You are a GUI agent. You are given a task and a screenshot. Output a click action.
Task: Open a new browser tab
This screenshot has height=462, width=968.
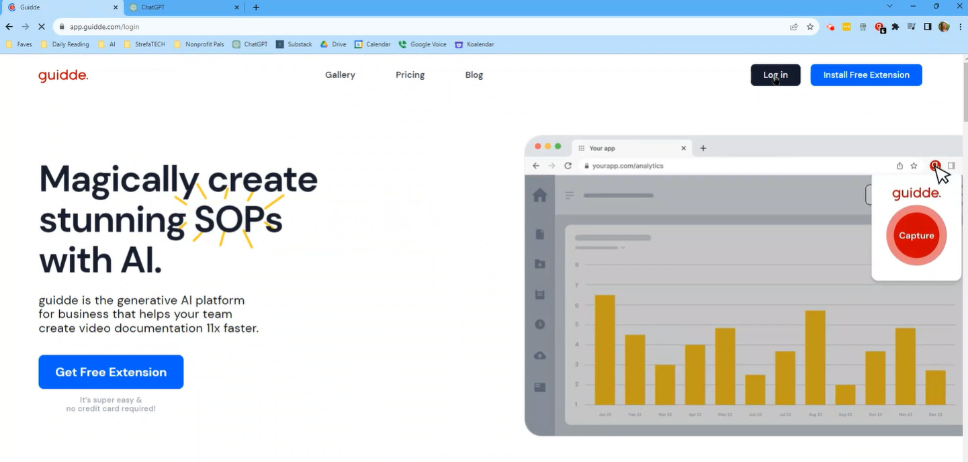(256, 7)
